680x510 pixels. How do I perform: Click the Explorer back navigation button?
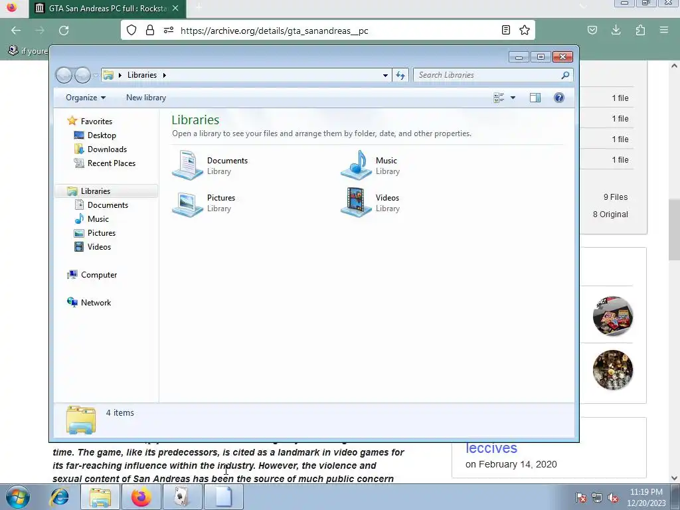[64, 75]
